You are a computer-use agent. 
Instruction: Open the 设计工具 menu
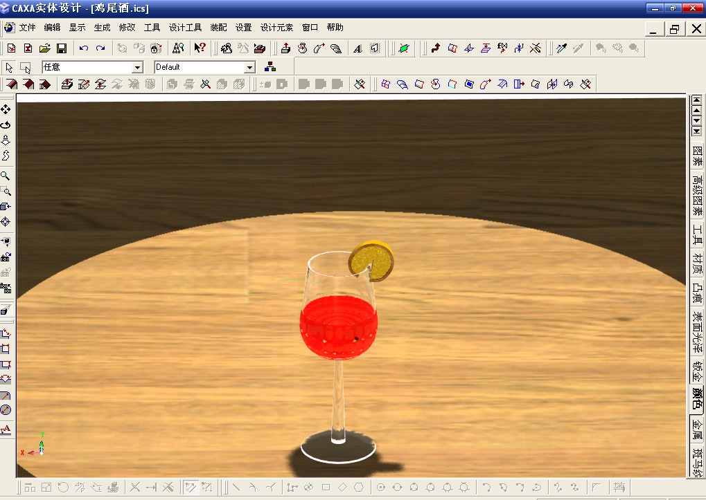click(x=185, y=28)
